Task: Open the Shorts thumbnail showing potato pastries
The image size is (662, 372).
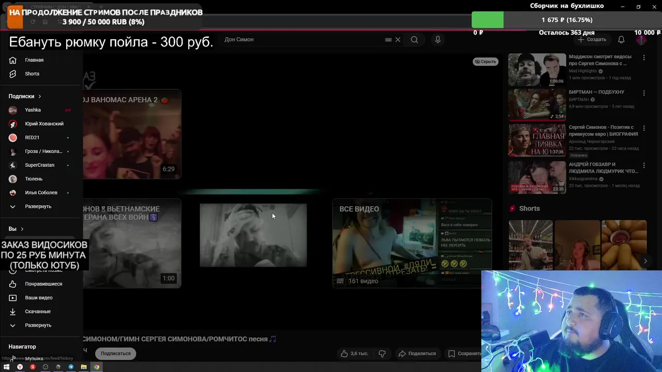Action: click(624, 245)
